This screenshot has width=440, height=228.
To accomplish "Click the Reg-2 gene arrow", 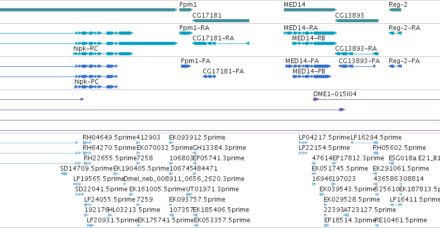I will pos(395,10).
